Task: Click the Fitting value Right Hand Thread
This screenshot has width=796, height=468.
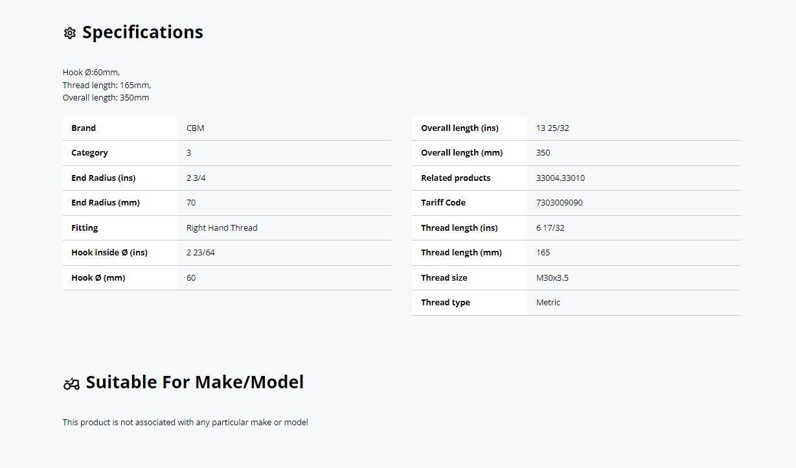Action: pos(222,228)
